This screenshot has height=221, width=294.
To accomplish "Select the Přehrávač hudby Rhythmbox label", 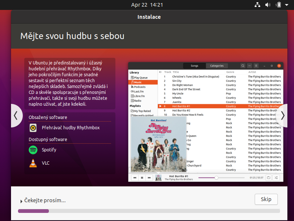I will click(x=71, y=128).
